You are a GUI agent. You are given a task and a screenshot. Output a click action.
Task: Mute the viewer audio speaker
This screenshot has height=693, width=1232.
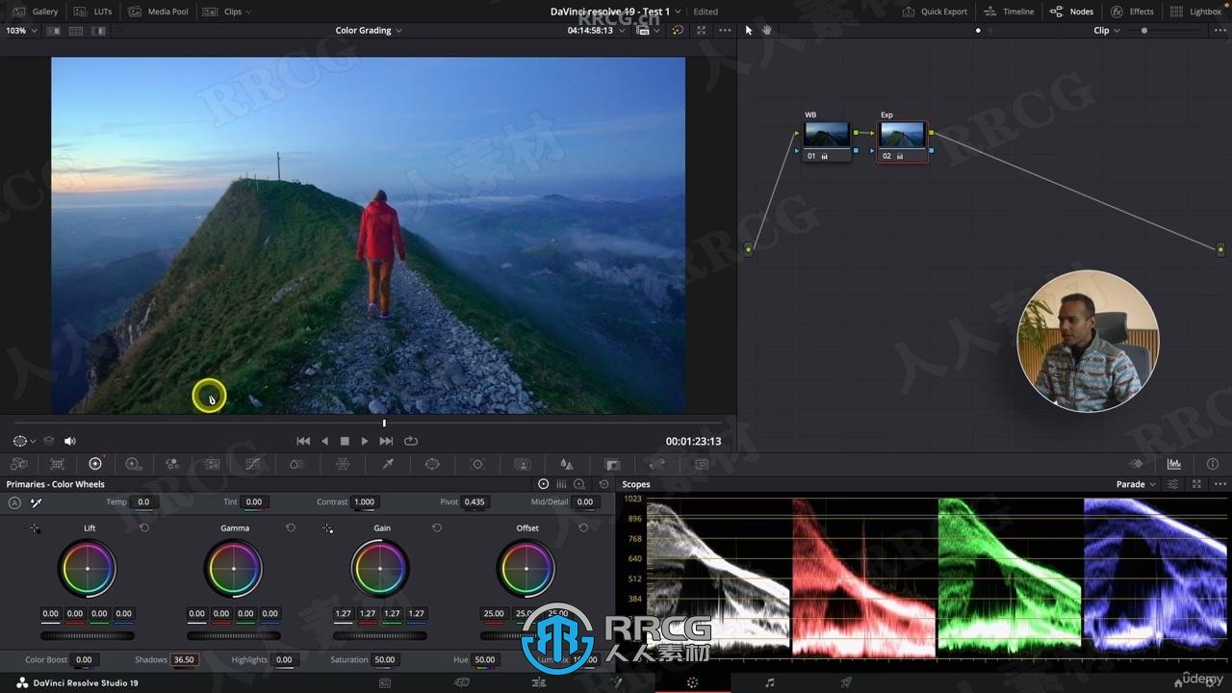[70, 441]
